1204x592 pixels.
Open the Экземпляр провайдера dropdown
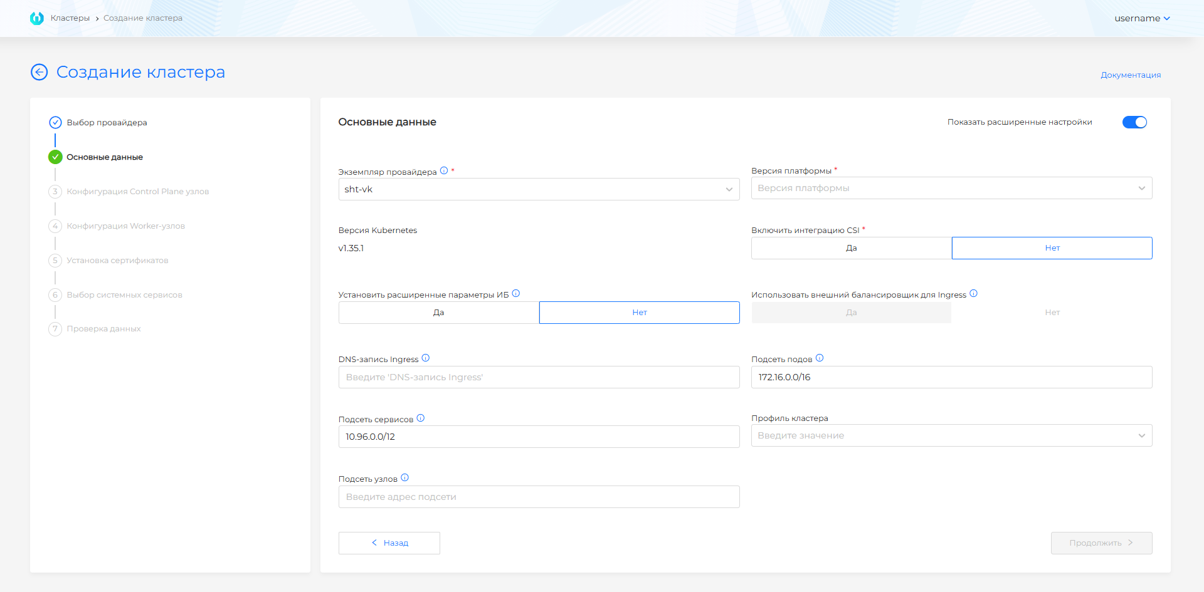(539, 189)
